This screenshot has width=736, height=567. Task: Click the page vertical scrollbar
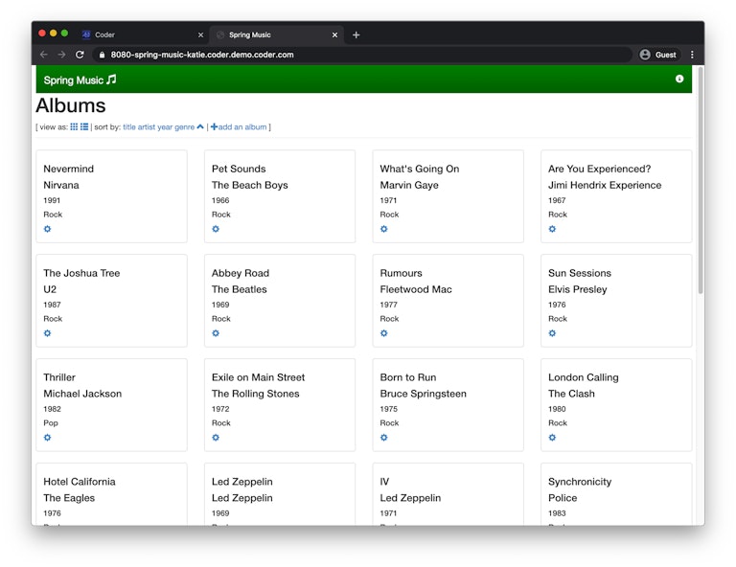pos(701,181)
